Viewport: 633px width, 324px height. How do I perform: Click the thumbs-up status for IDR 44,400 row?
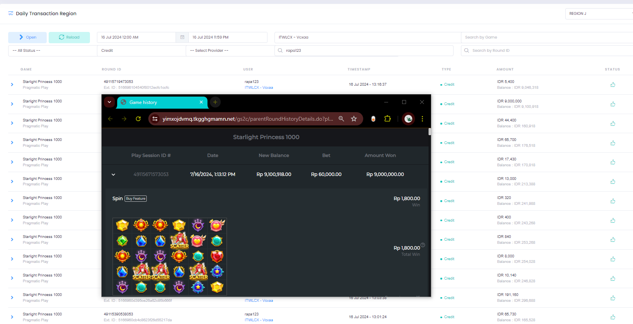(x=613, y=123)
